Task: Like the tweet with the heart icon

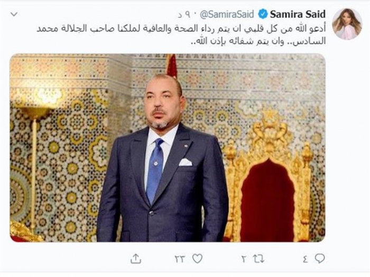Action: point(197,259)
